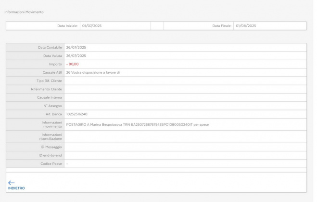Screen dimensions: 317x202
Task: Click the Data Contabile value 26/07/2025
Action: (76, 47)
